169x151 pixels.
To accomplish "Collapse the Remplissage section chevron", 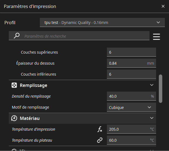I will [152, 85].
